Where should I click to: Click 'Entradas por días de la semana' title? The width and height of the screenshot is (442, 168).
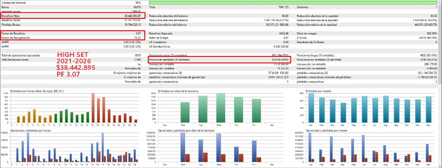(x=178, y=91)
